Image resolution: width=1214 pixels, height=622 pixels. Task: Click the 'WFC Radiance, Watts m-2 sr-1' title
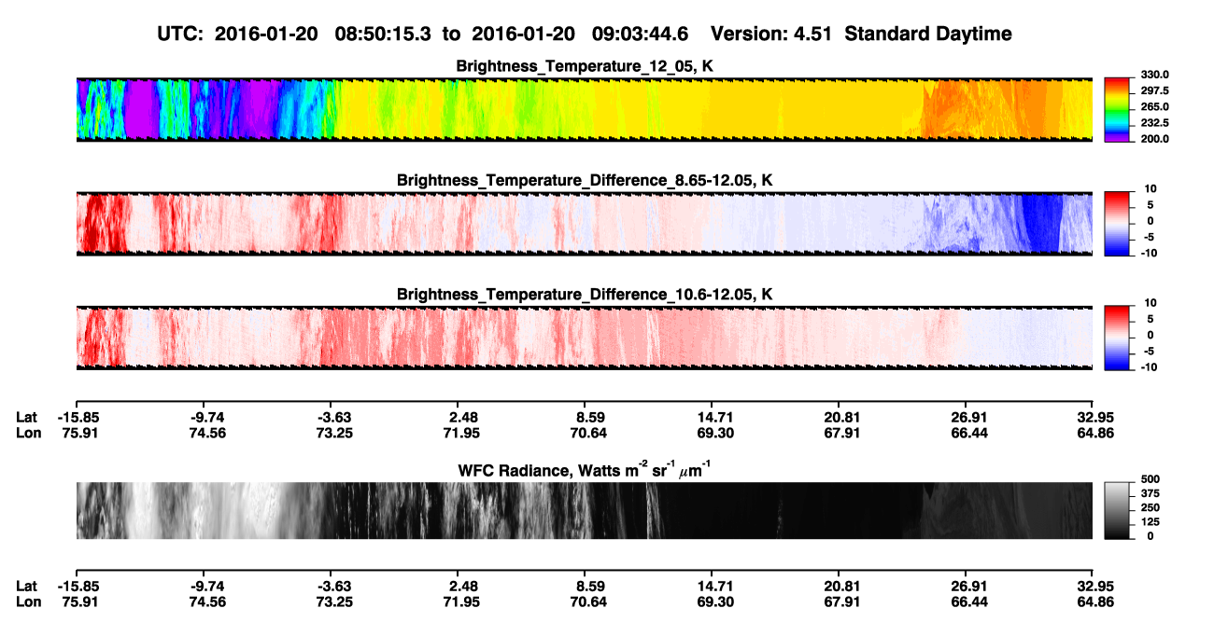(x=585, y=469)
